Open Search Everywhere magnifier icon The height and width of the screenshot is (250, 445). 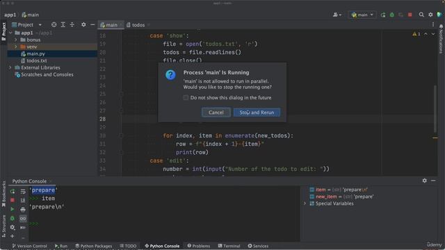(421, 15)
